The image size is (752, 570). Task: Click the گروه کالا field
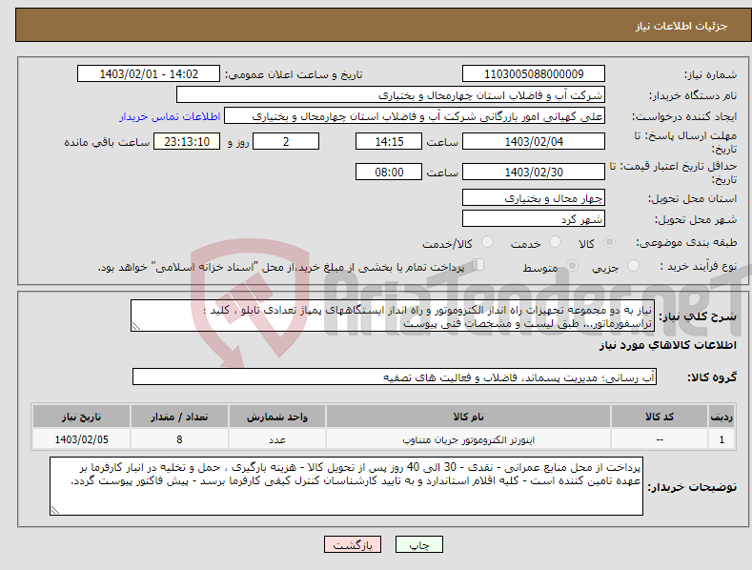click(395, 377)
